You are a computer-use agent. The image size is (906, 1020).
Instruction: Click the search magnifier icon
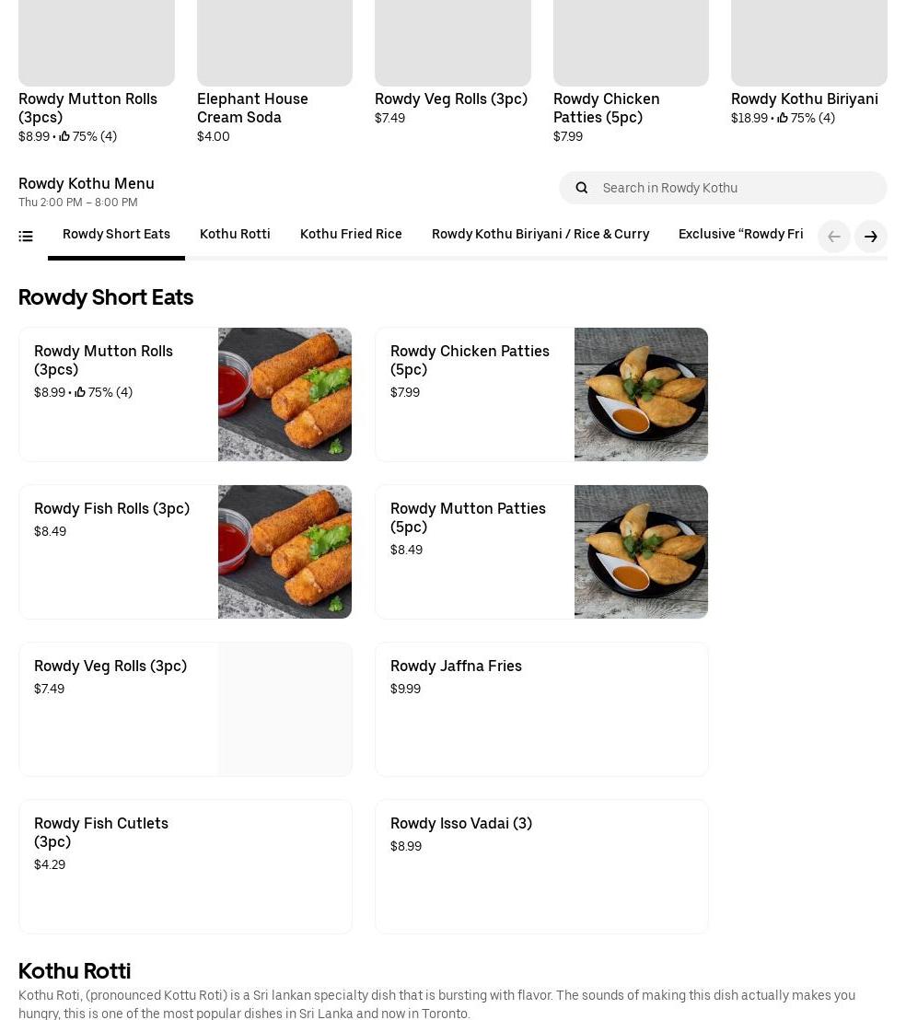pyautogui.click(x=582, y=188)
